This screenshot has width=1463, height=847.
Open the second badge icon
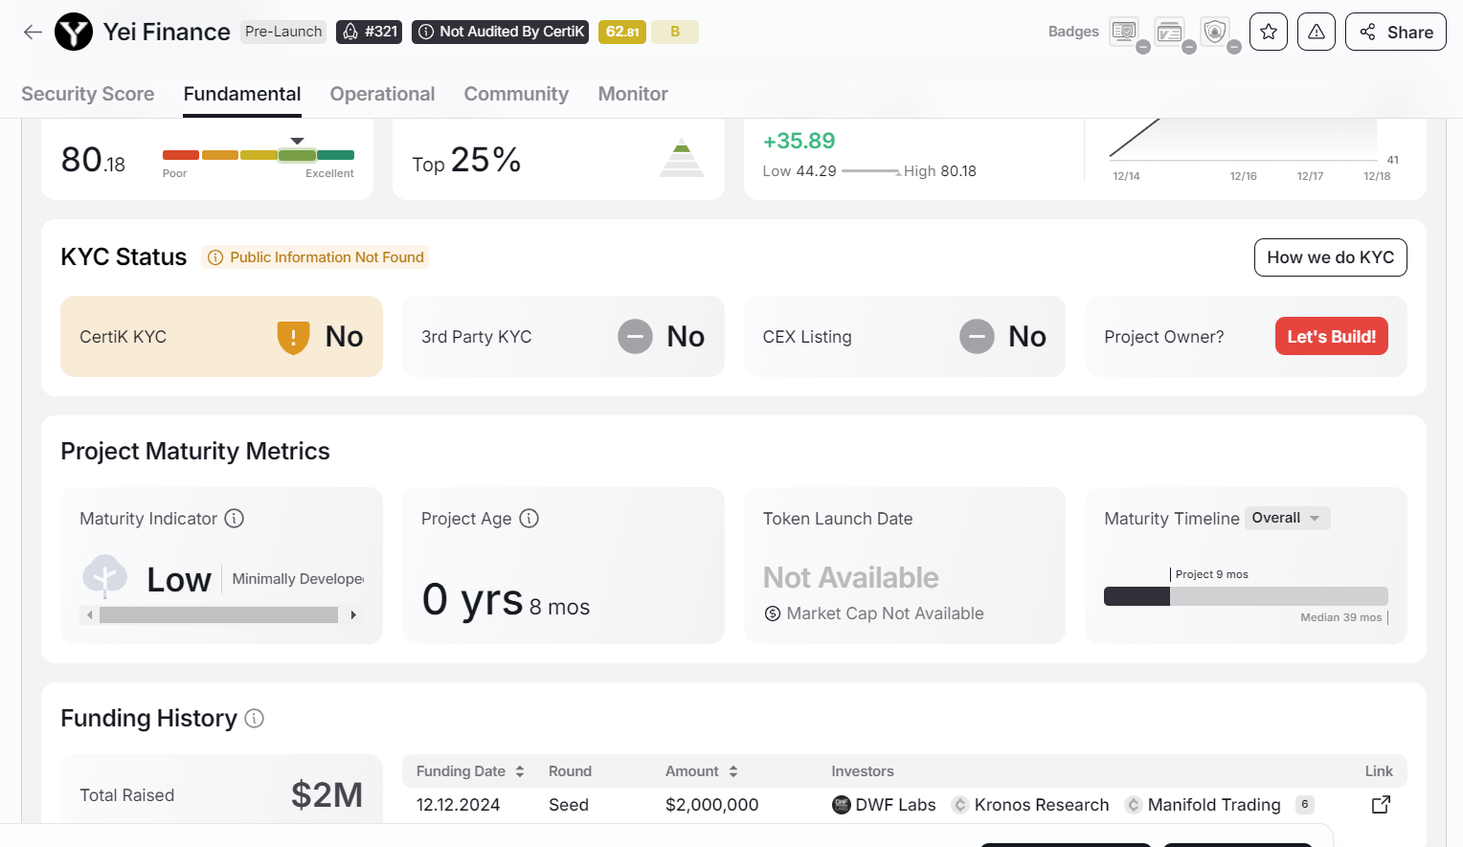click(1169, 32)
